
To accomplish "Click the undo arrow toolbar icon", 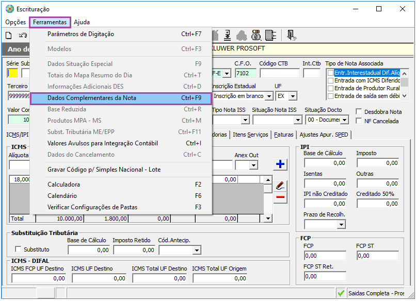I will click(x=23, y=35).
